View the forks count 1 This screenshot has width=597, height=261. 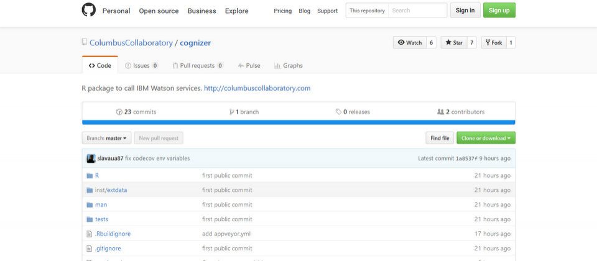pos(511,43)
